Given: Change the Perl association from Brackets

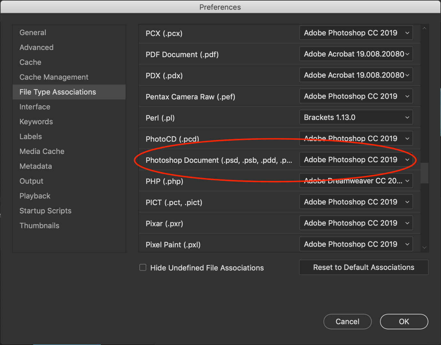Looking at the screenshot, I should click(x=356, y=117).
